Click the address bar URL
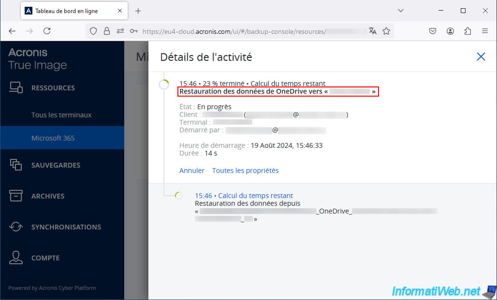Screen dimensions: 497x300 [x=234, y=31]
